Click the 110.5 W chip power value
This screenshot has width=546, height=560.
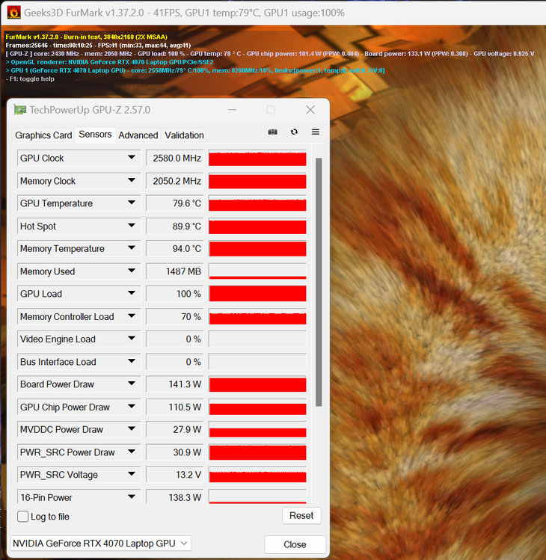175,407
